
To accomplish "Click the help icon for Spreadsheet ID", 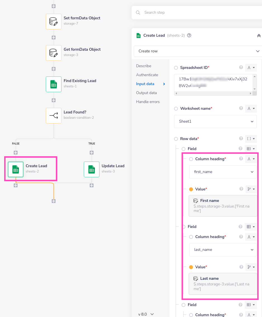I will [x=241, y=67].
